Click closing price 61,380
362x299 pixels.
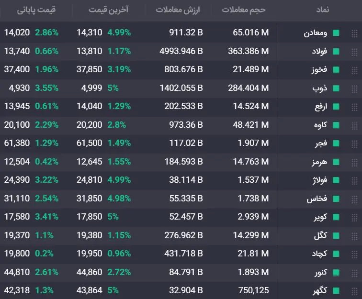tap(17, 143)
